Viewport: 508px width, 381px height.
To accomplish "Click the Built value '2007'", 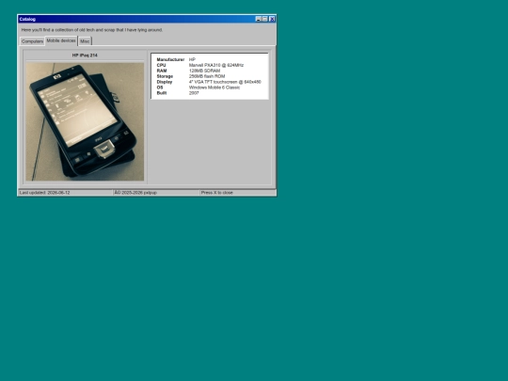I will (x=194, y=93).
